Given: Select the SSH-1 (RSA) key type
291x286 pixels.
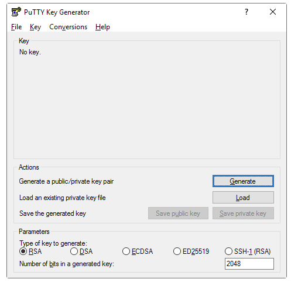Looking at the screenshot, I should [248, 251].
